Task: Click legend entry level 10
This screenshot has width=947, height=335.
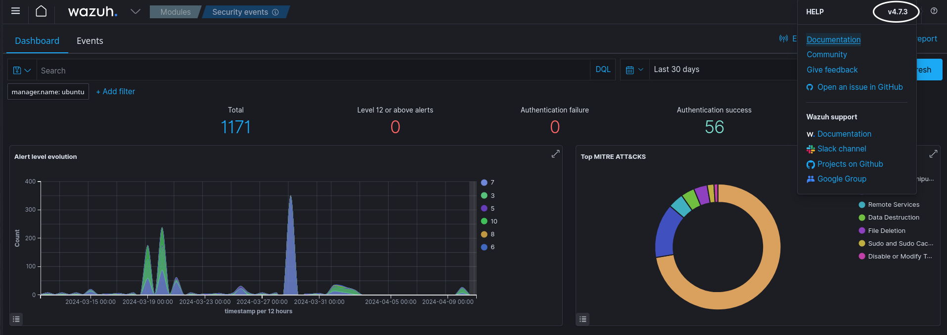Action: [x=489, y=221]
